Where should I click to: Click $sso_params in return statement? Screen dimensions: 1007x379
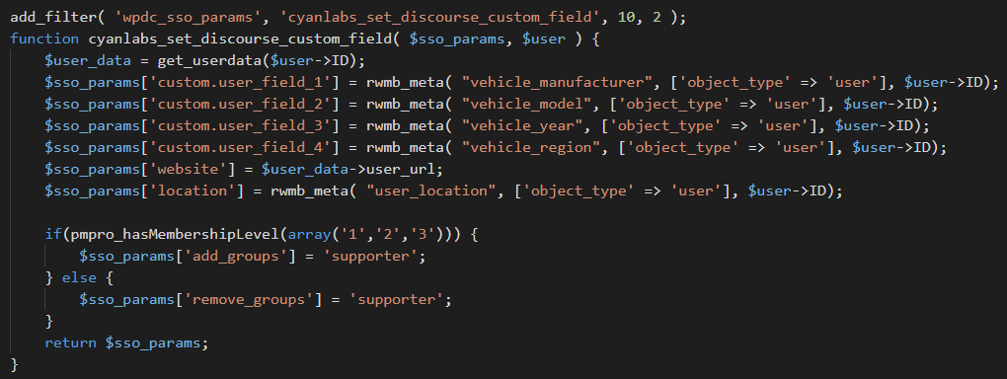(x=153, y=343)
